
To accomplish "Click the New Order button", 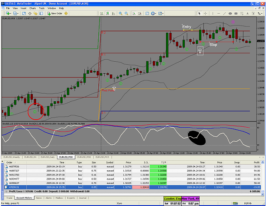I will (55, 13).
